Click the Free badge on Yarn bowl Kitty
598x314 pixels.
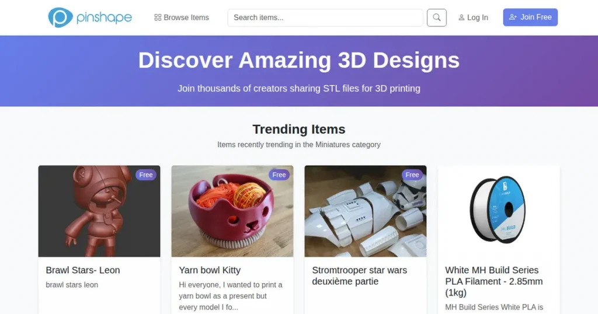[x=279, y=175]
